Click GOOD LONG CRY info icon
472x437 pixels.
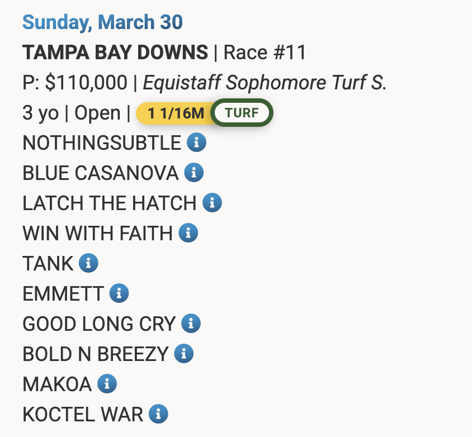point(191,323)
